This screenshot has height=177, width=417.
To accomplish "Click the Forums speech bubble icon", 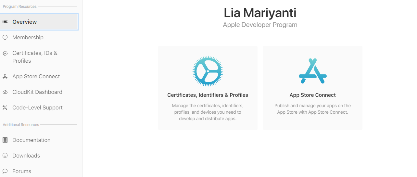I will pyautogui.click(x=5, y=171).
